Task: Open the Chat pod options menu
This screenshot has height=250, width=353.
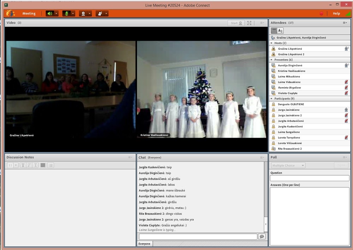Action: point(262,157)
